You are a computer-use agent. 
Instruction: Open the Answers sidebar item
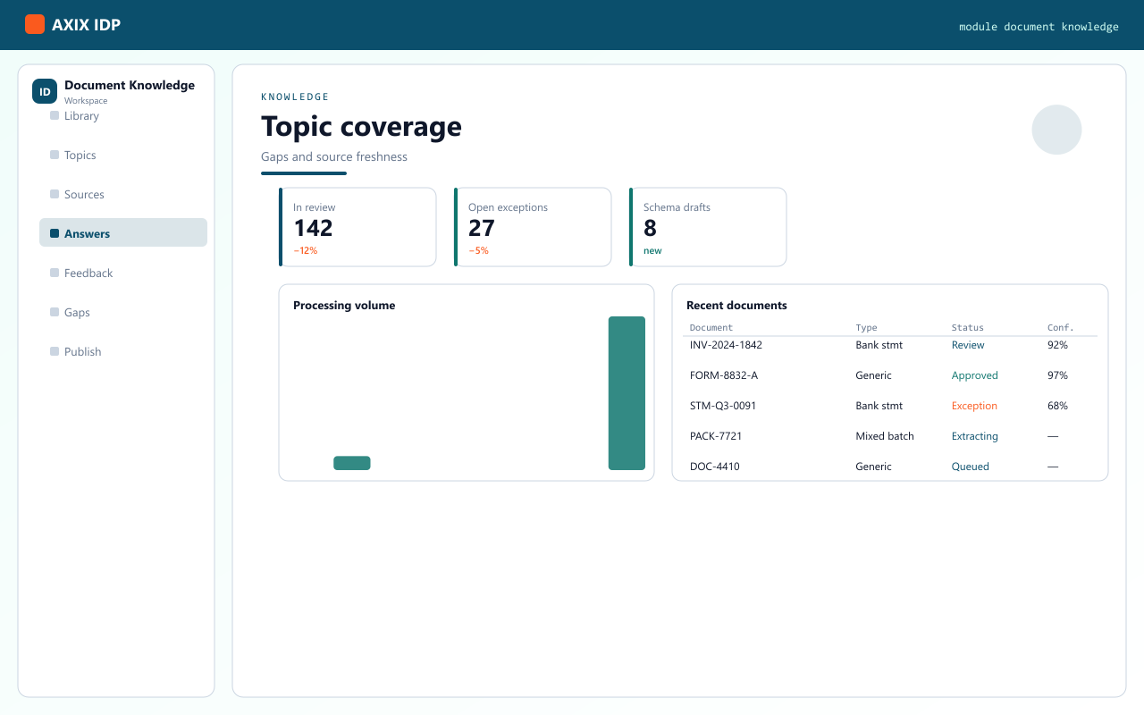[123, 232]
